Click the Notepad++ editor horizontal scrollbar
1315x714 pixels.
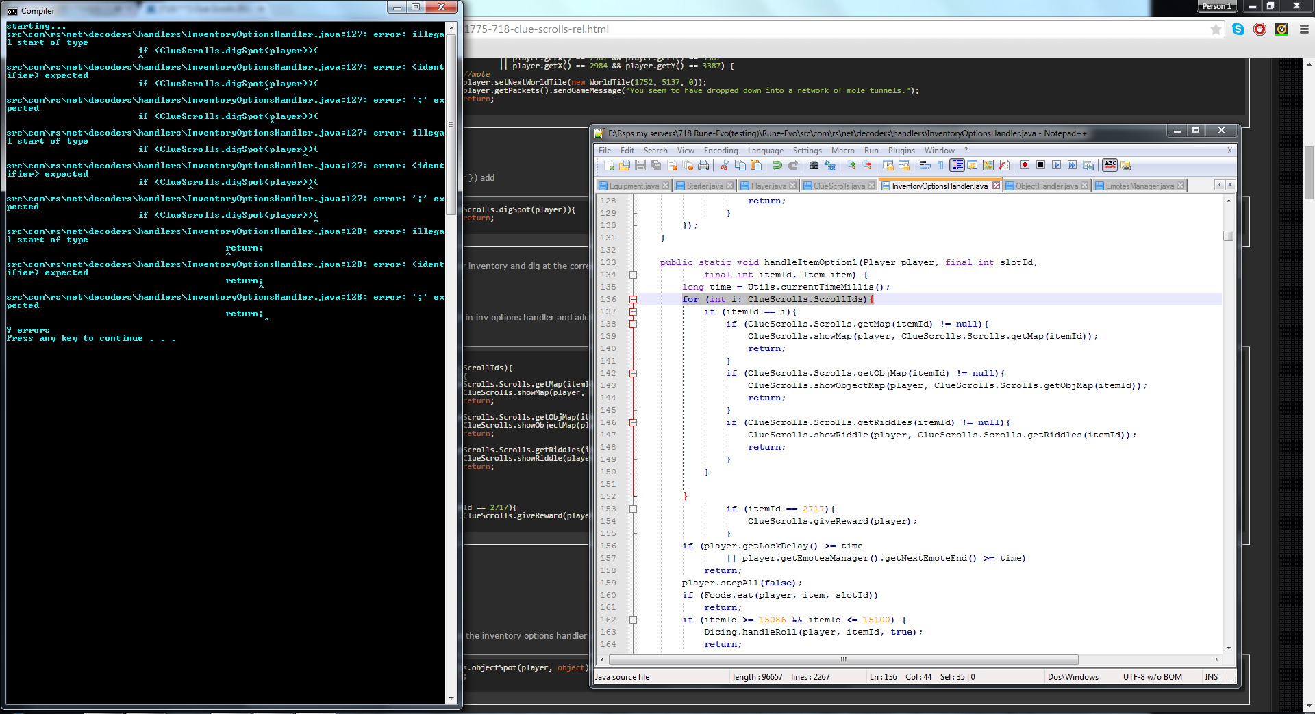tap(843, 660)
